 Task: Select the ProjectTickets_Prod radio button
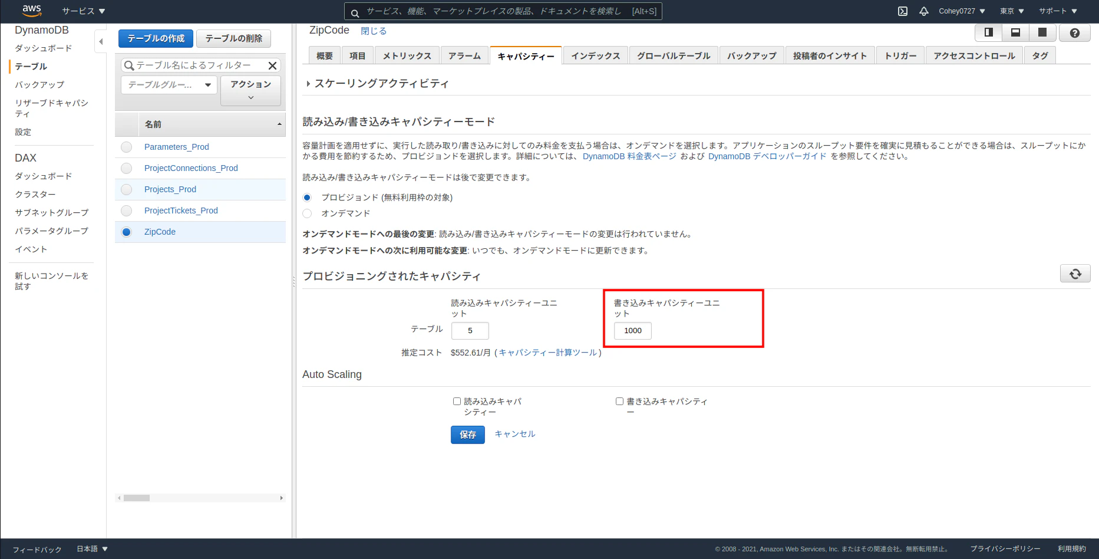coord(126,211)
